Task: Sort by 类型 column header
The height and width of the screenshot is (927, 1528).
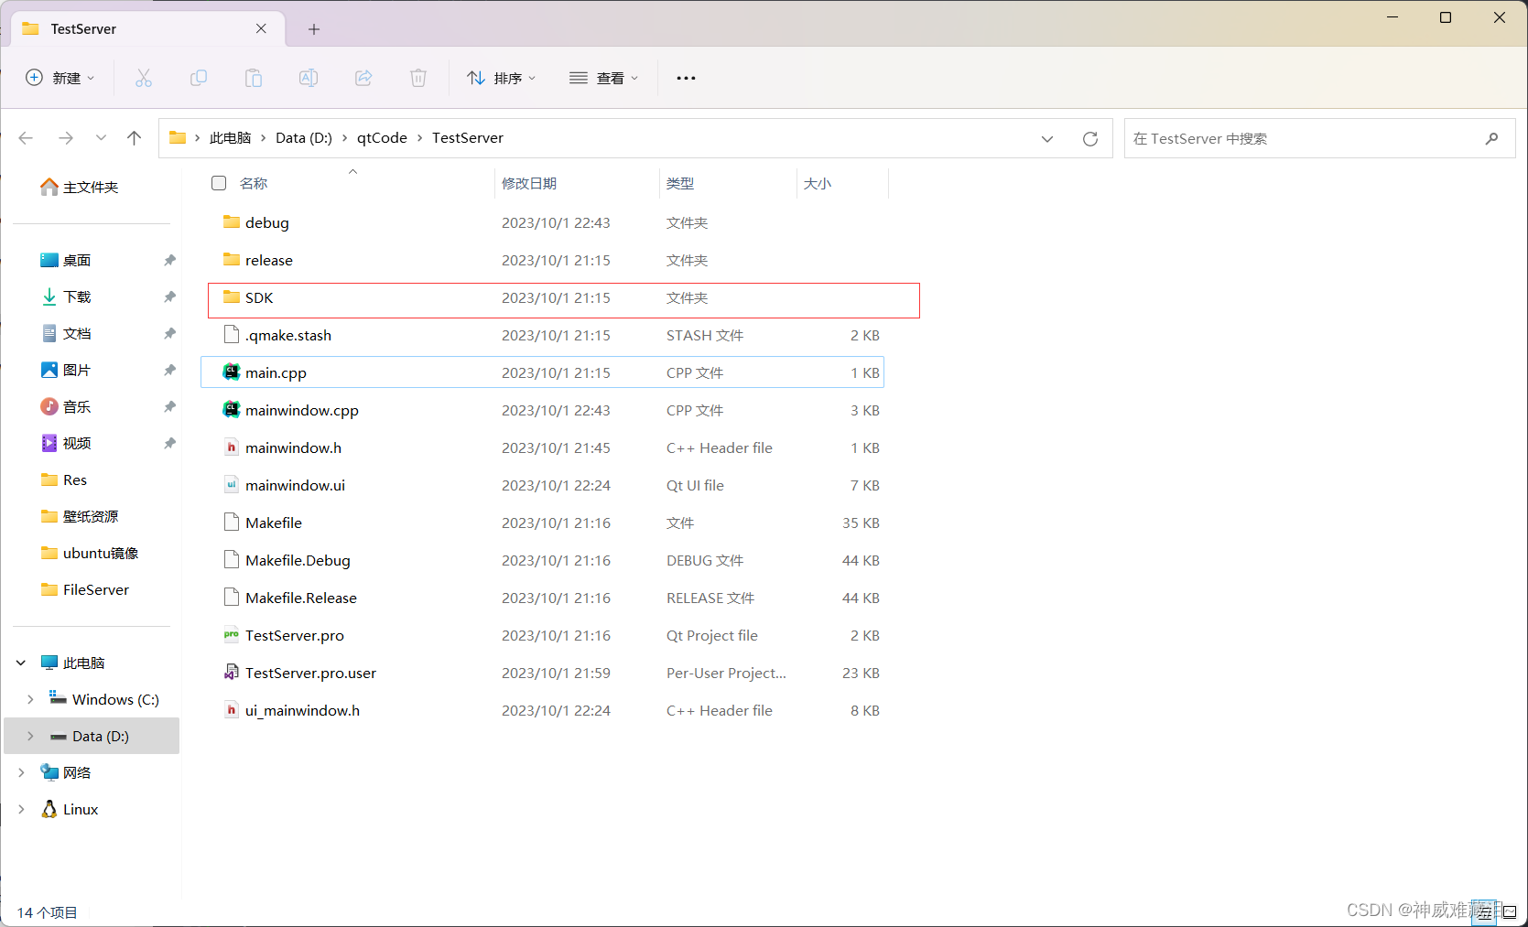Action: pyautogui.click(x=680, y=183)
